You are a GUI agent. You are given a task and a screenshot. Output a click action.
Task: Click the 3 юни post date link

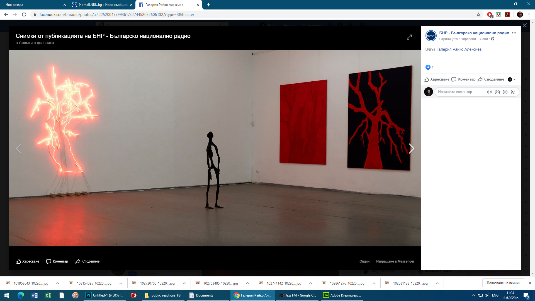point(483,39)
